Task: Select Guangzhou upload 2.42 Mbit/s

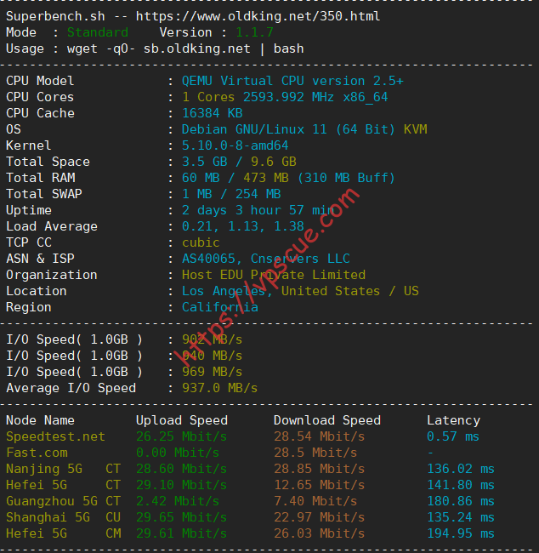Action: coord(178,501)
